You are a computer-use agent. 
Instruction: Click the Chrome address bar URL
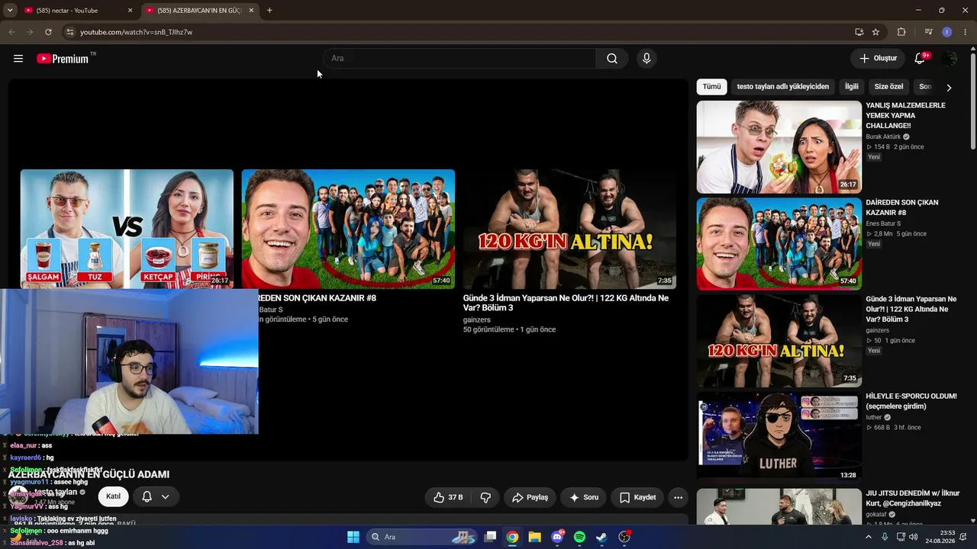[136, 32]
